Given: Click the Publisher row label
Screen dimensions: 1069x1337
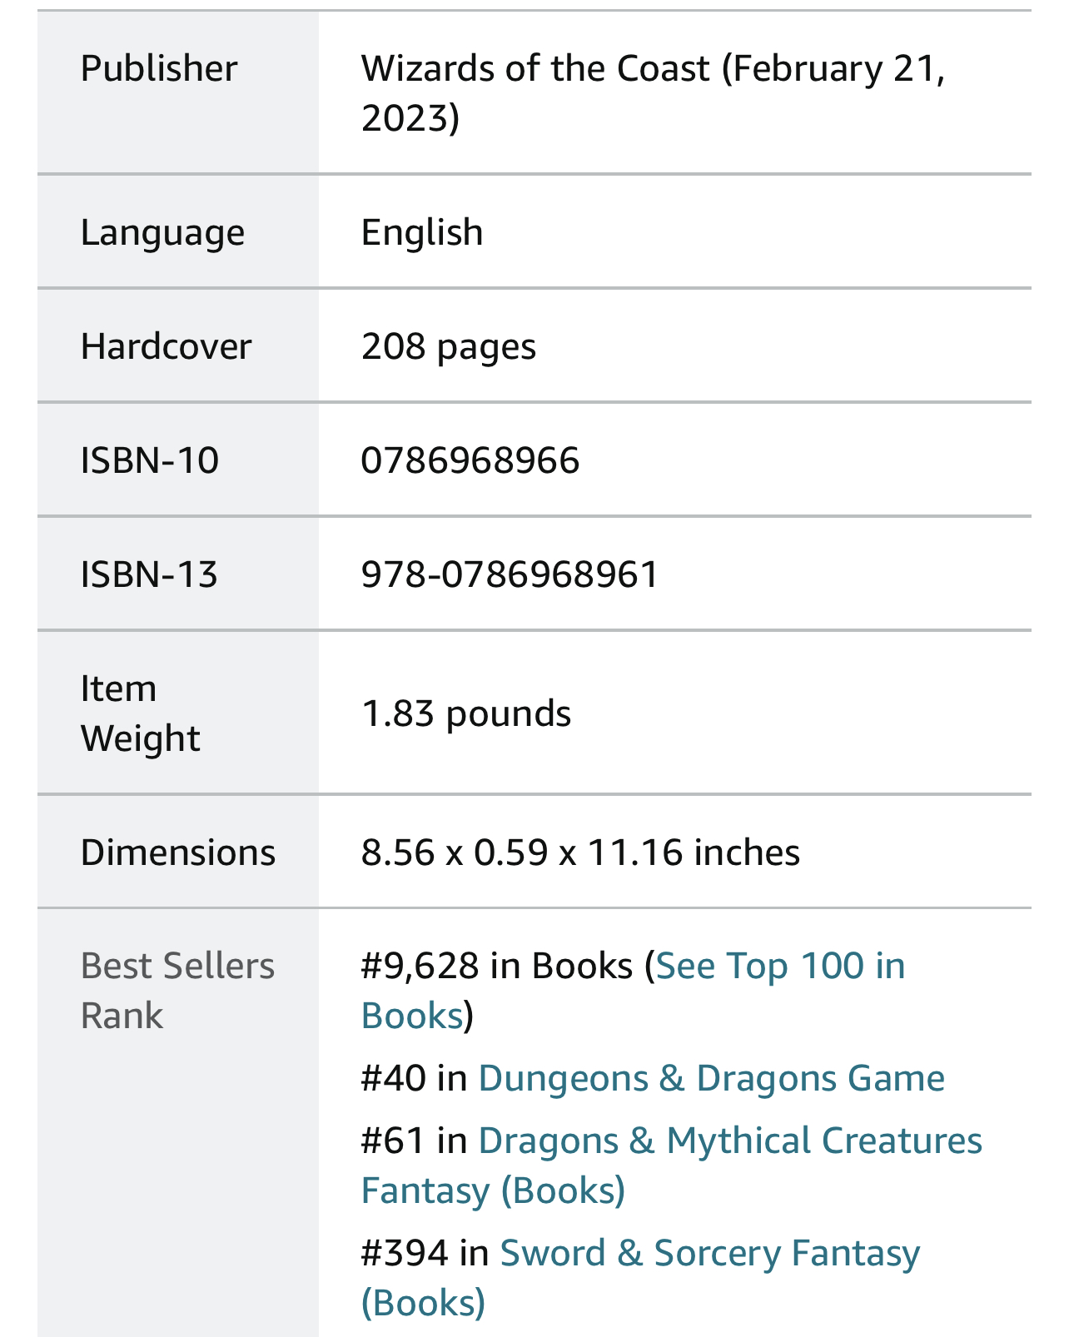Looking at the screenshot, I should [x=159, y=68].
